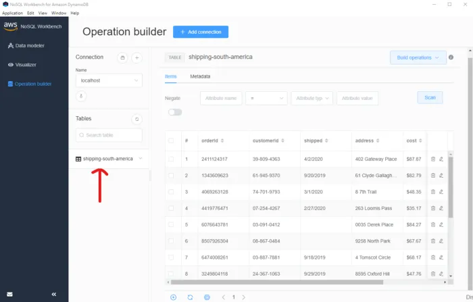Image resolution: width=473 pixels, height=302 pixels.
Task: Edit row with orderId 1343609623
Action: (x=441, y=175)
